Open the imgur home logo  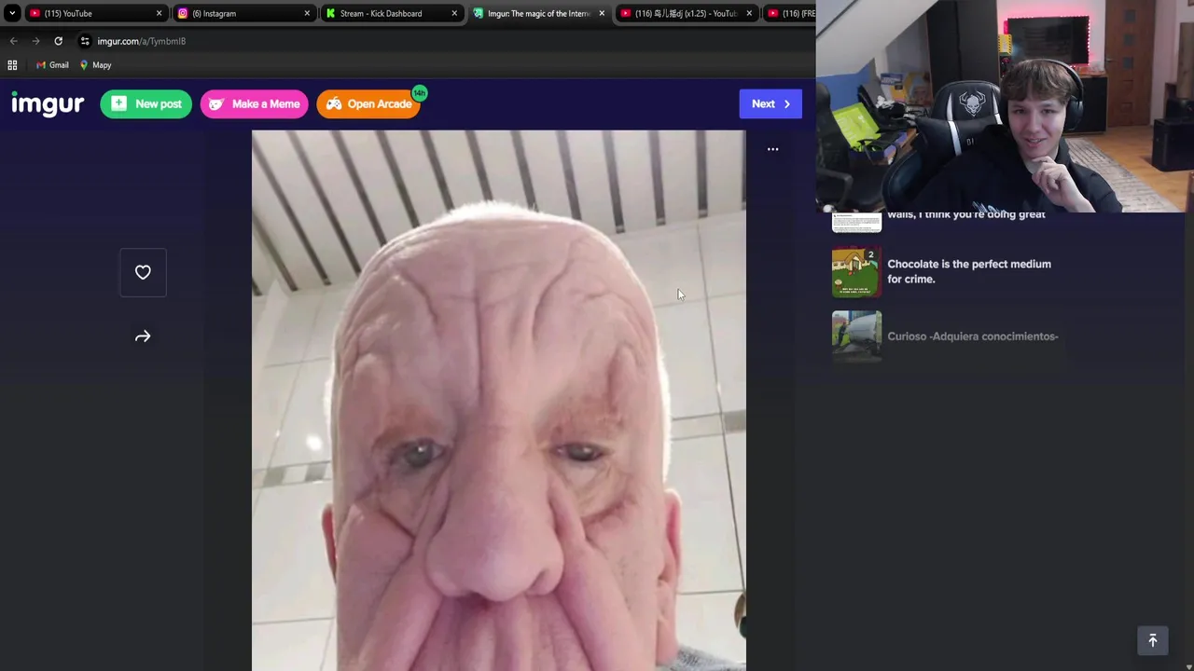pos(48,103)
